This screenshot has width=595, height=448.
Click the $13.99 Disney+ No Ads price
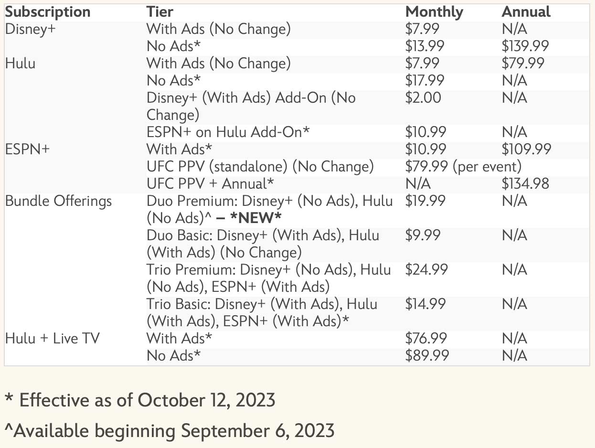point(425,46)
